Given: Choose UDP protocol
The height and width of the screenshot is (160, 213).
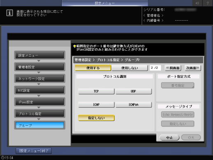Looking at the screenshot, I should point(133,91).
